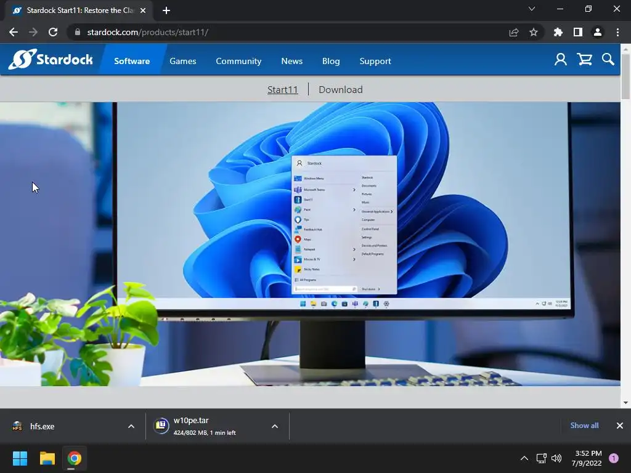Open the volume tray icon
Screen dimensions: 631x473
click(x=556, y=458)
